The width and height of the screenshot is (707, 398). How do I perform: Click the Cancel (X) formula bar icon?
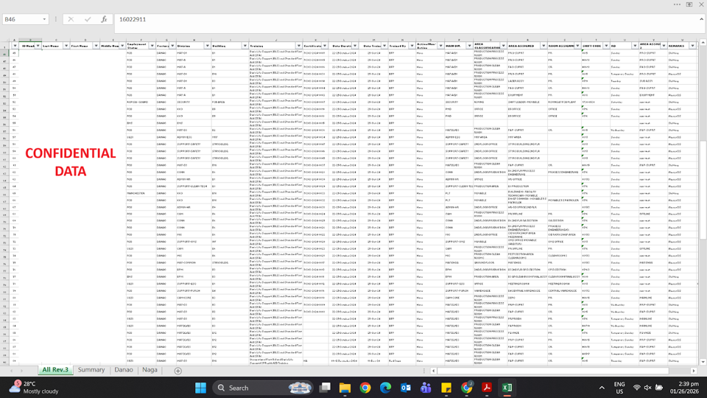71,19
